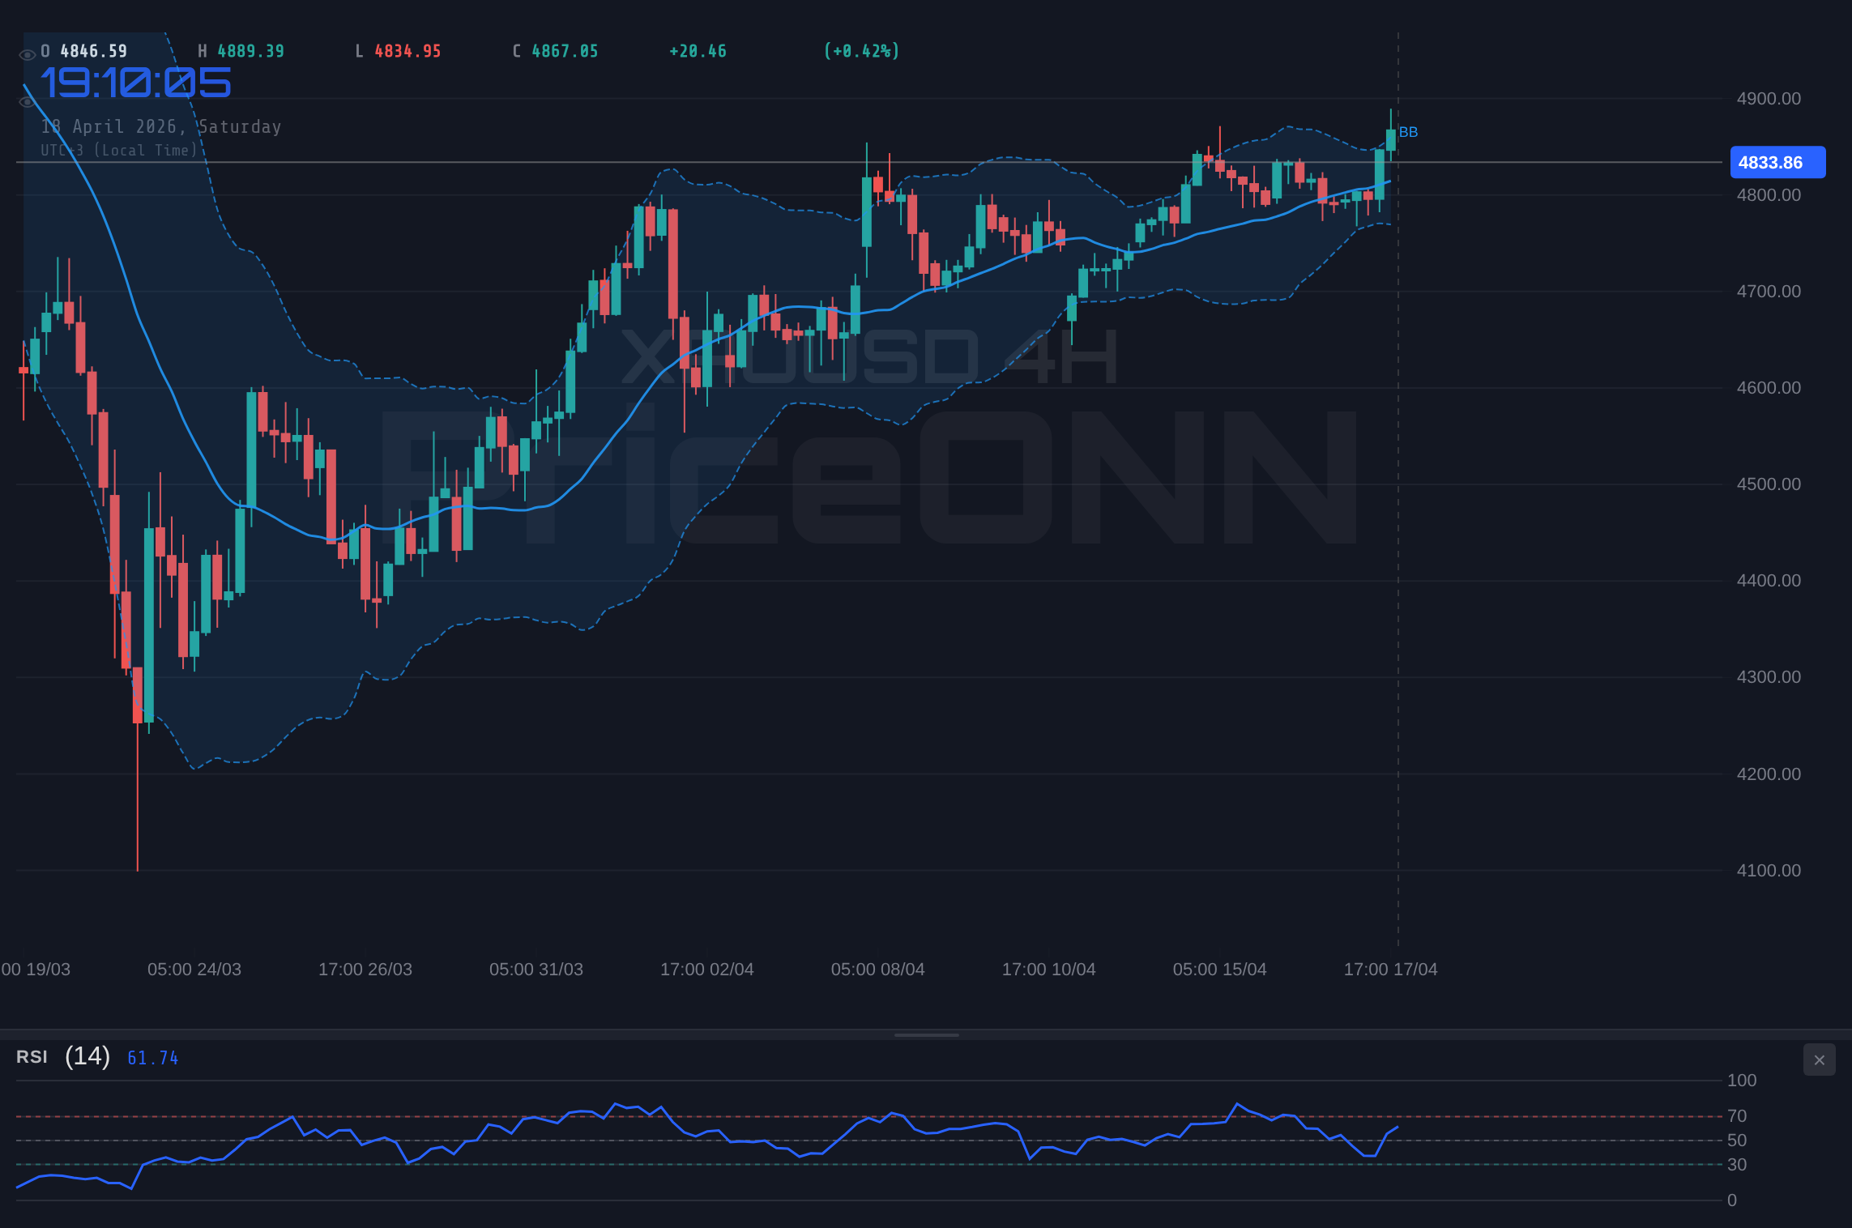Click the close price value 4867.05
This screenshot has width=1852, height=1228.
[565, 51]
